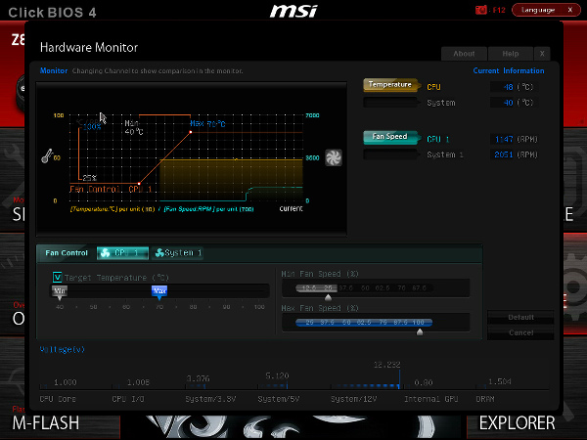Select CPU 1 fan speed channel label

click(x=438, y=140)
